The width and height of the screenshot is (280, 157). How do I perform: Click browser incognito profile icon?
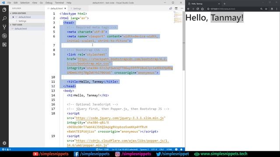[272, 9]
